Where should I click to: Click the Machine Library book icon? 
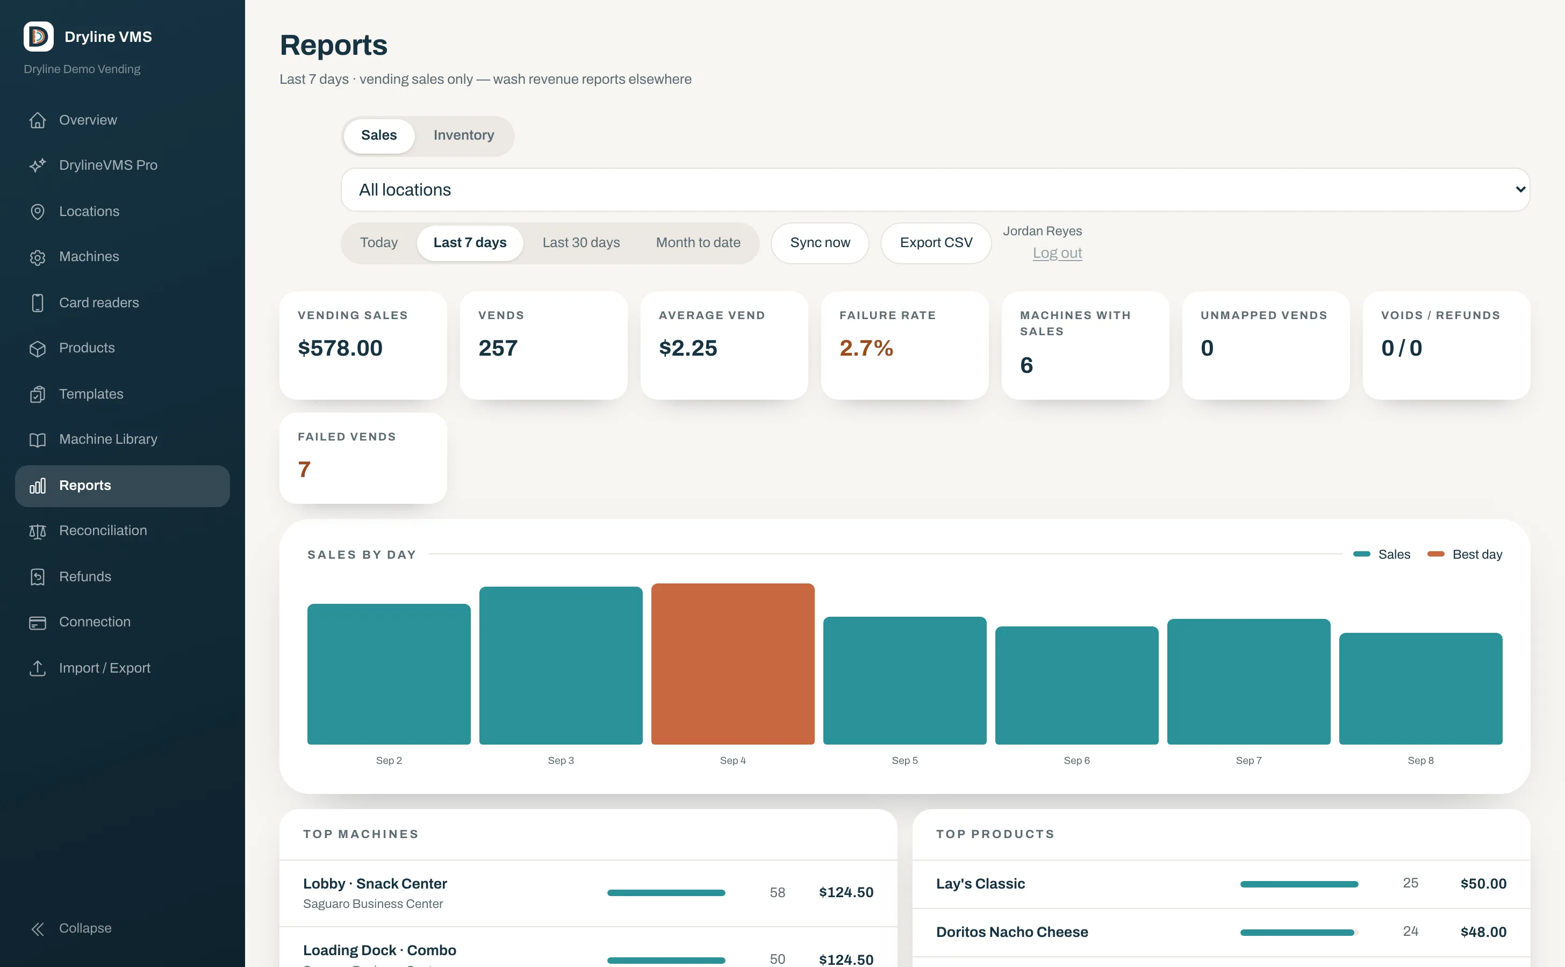click(x=38, y=440)
